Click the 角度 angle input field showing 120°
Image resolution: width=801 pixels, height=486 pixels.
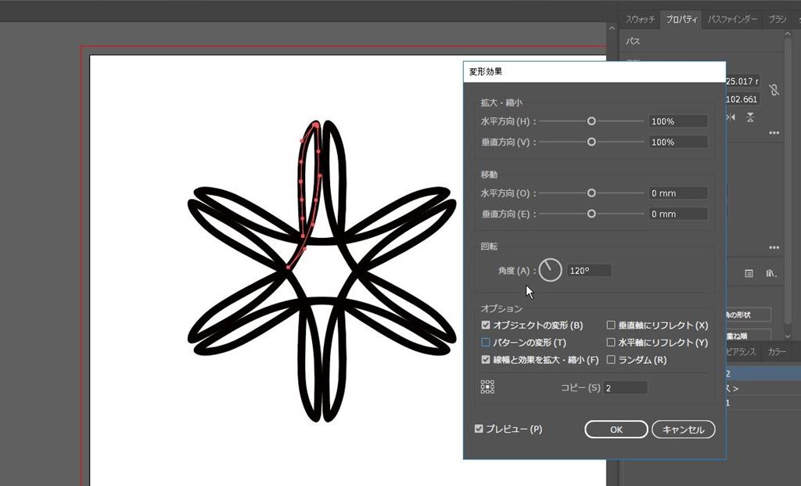(x=589, y=271)
